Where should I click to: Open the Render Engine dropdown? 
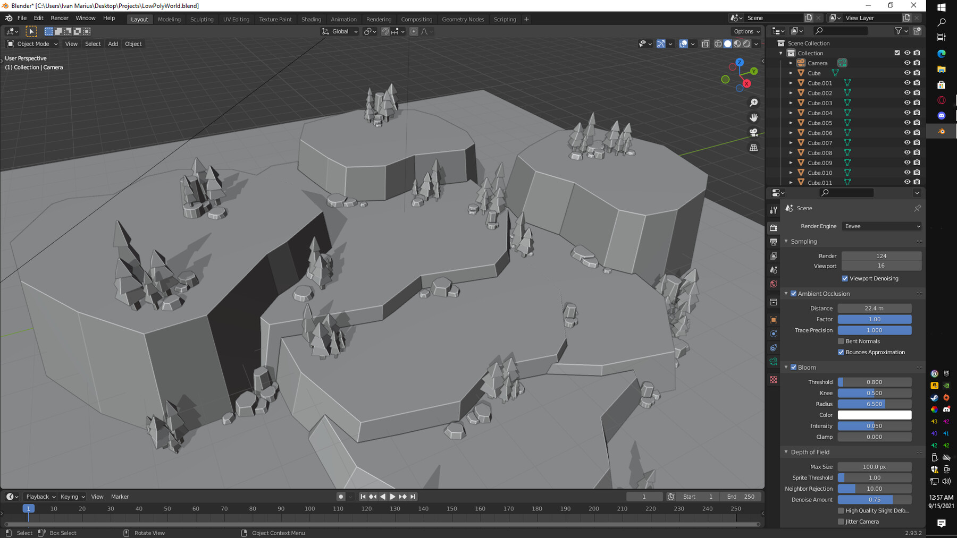point(882,226)
